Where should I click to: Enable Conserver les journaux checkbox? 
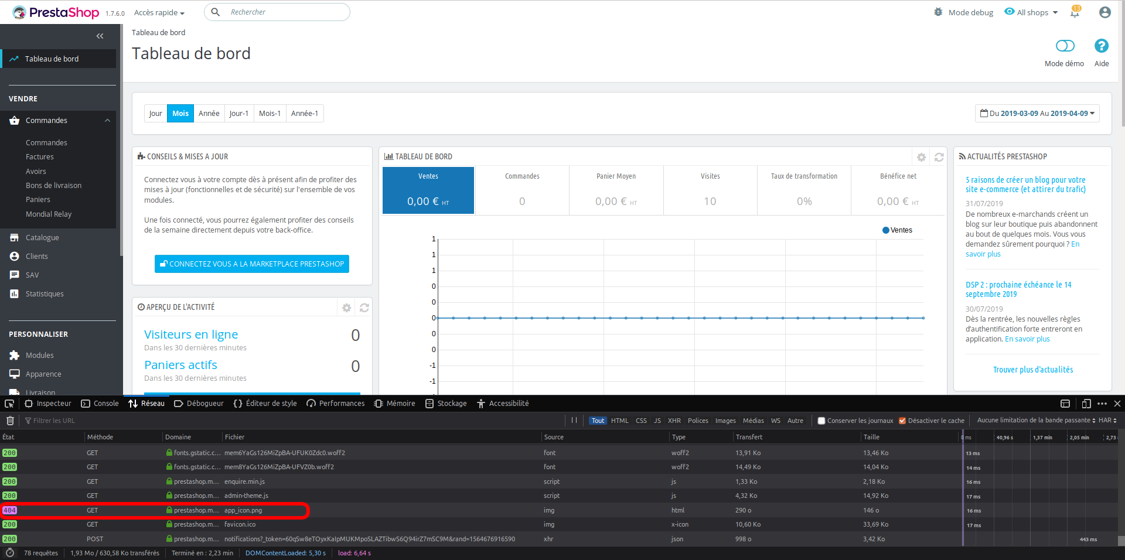tap(821, 421)
